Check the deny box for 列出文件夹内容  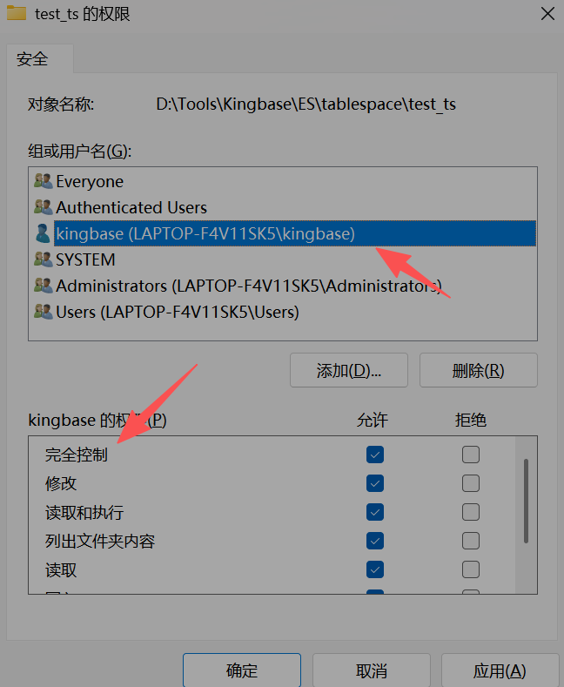tap(471, 541)
